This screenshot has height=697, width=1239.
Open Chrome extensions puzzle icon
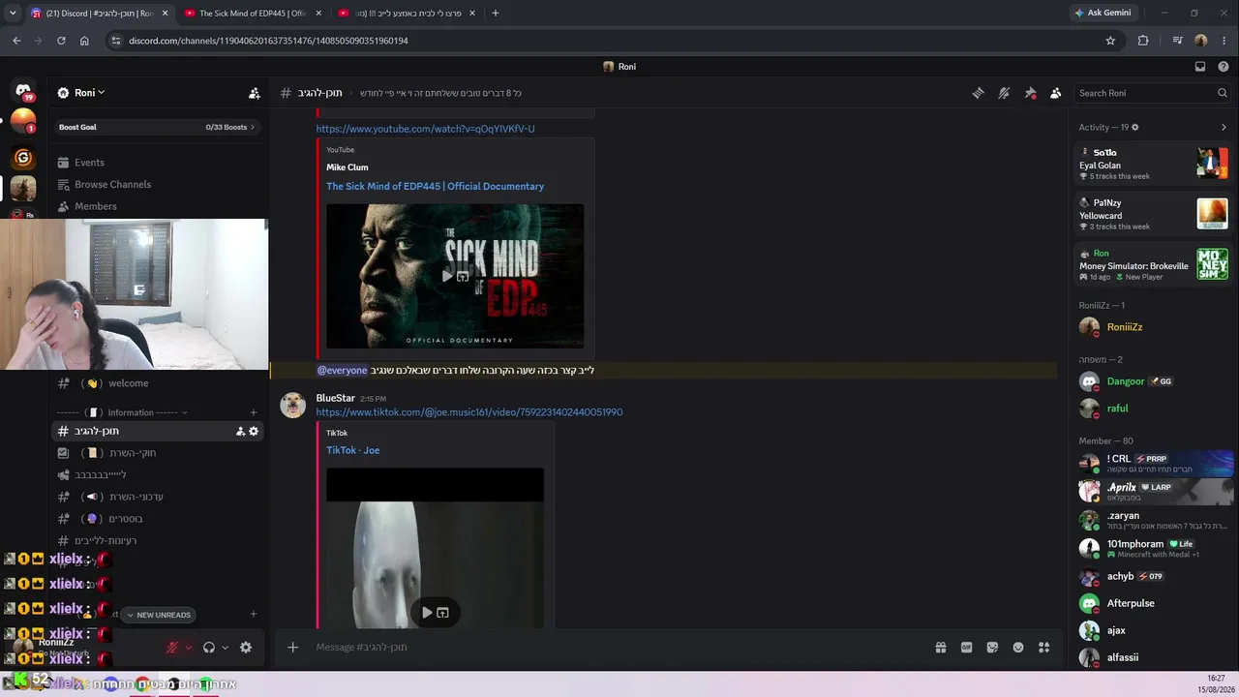point(1143,41)
